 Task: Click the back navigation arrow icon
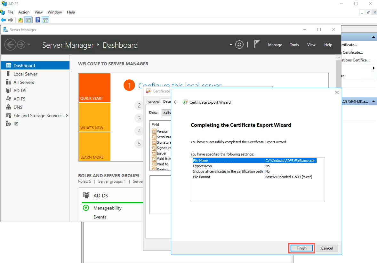pos(3,20)
